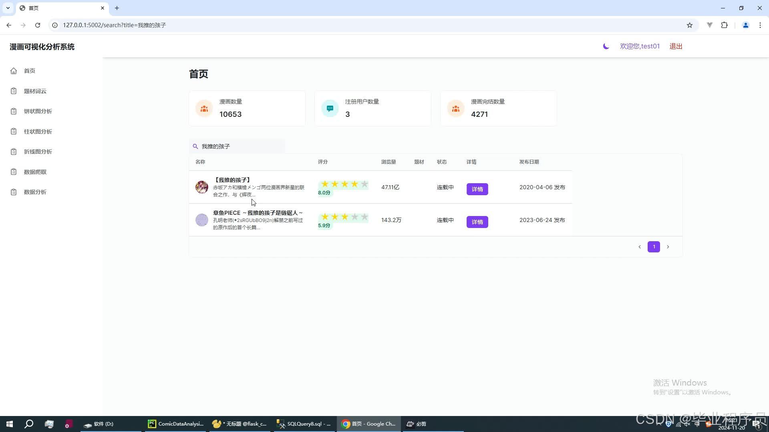Open the Chrome profile avatar icon
The height and width of the screenshot is (432, 769).
pos(745,25)
